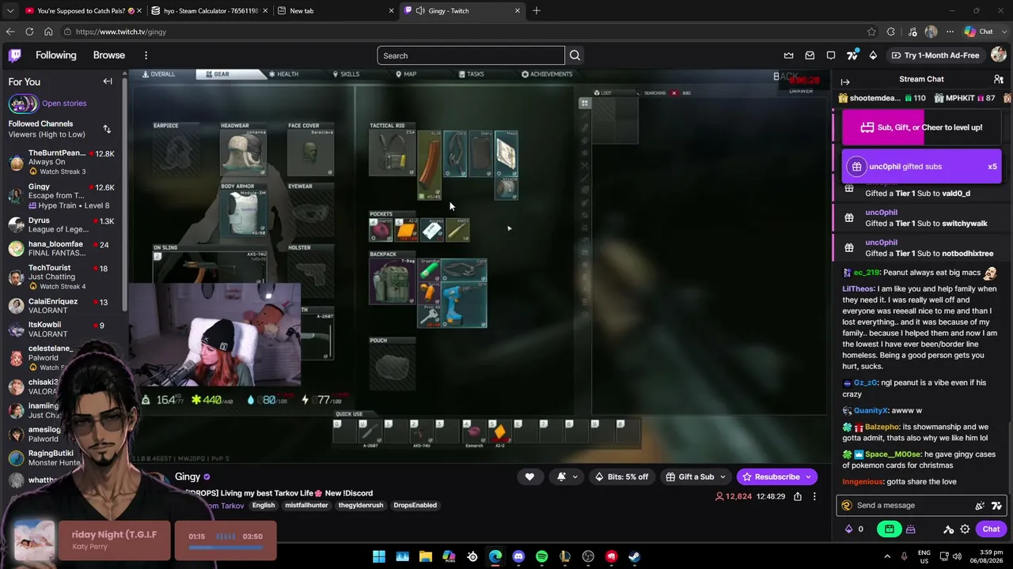Follow heart button for Gingy

point(529,477)
